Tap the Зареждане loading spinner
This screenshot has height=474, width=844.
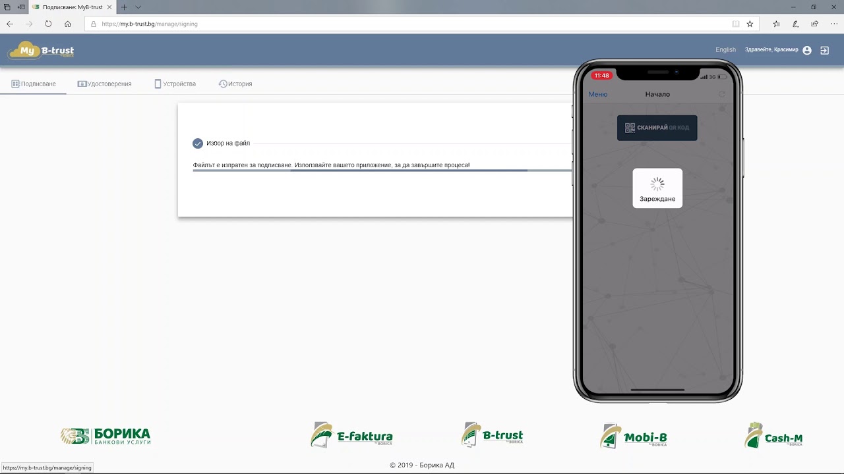[x=657, y=185]
